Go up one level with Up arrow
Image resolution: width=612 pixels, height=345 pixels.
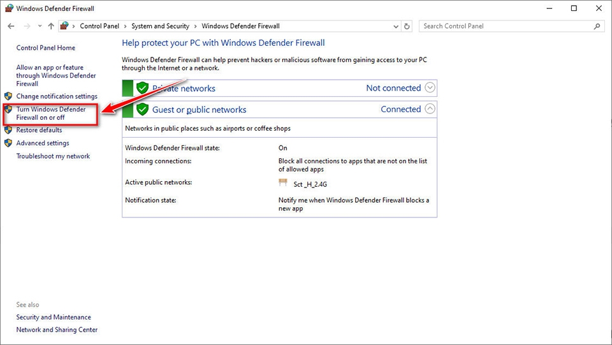pyautogui.click(x=51, y=26)
